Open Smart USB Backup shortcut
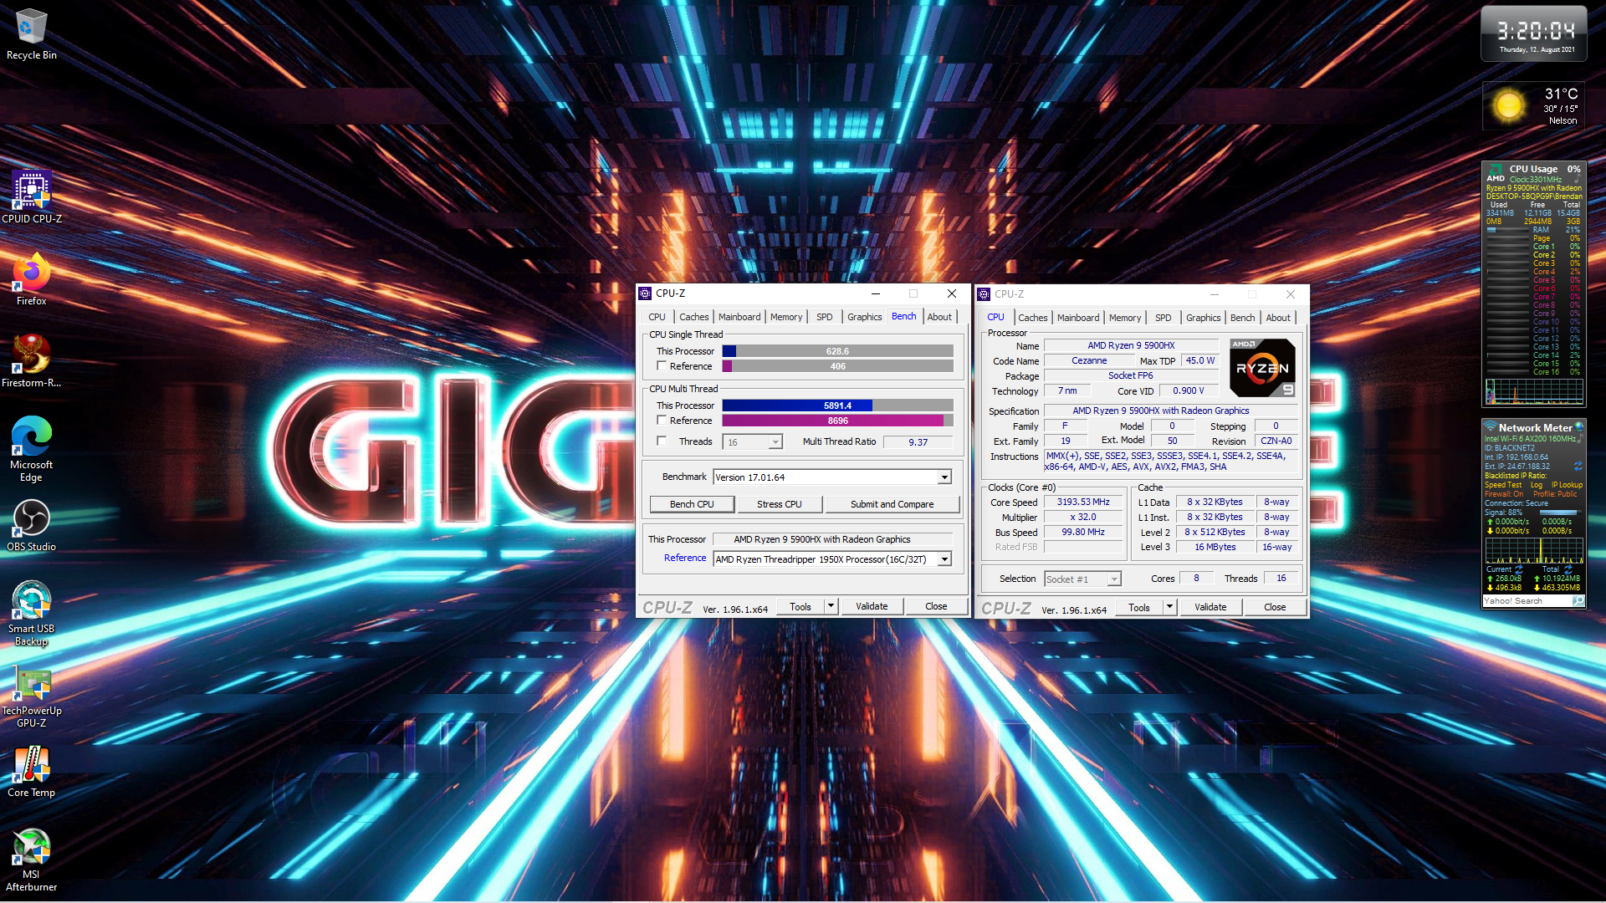This screenshot has height=903, width=1606. pos(31,613)
